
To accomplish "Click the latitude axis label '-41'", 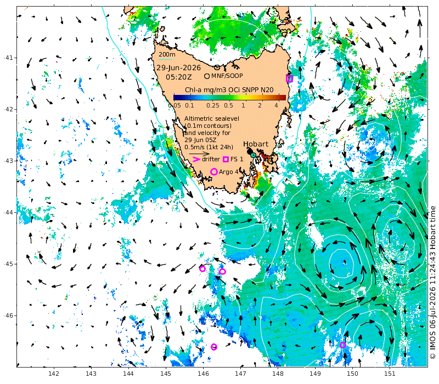I will point(8,58).
